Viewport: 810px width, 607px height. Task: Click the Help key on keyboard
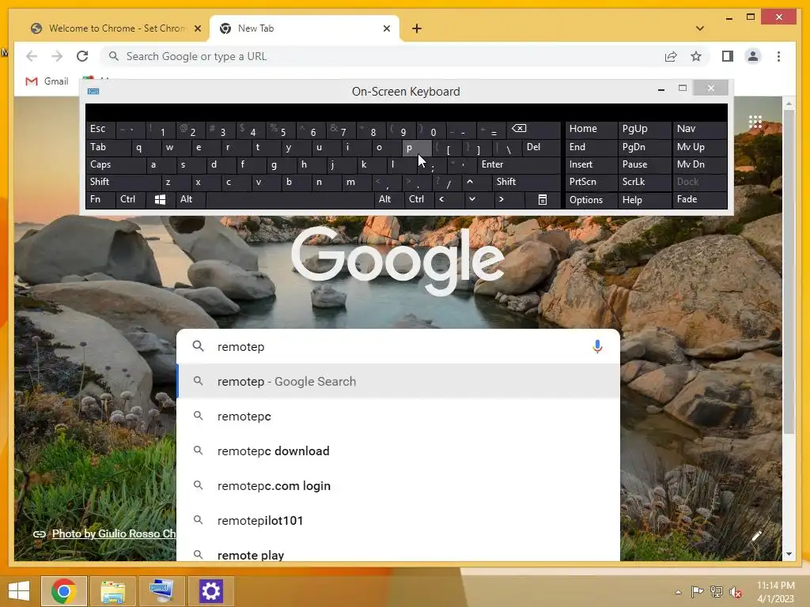click(x=645, y=200)
